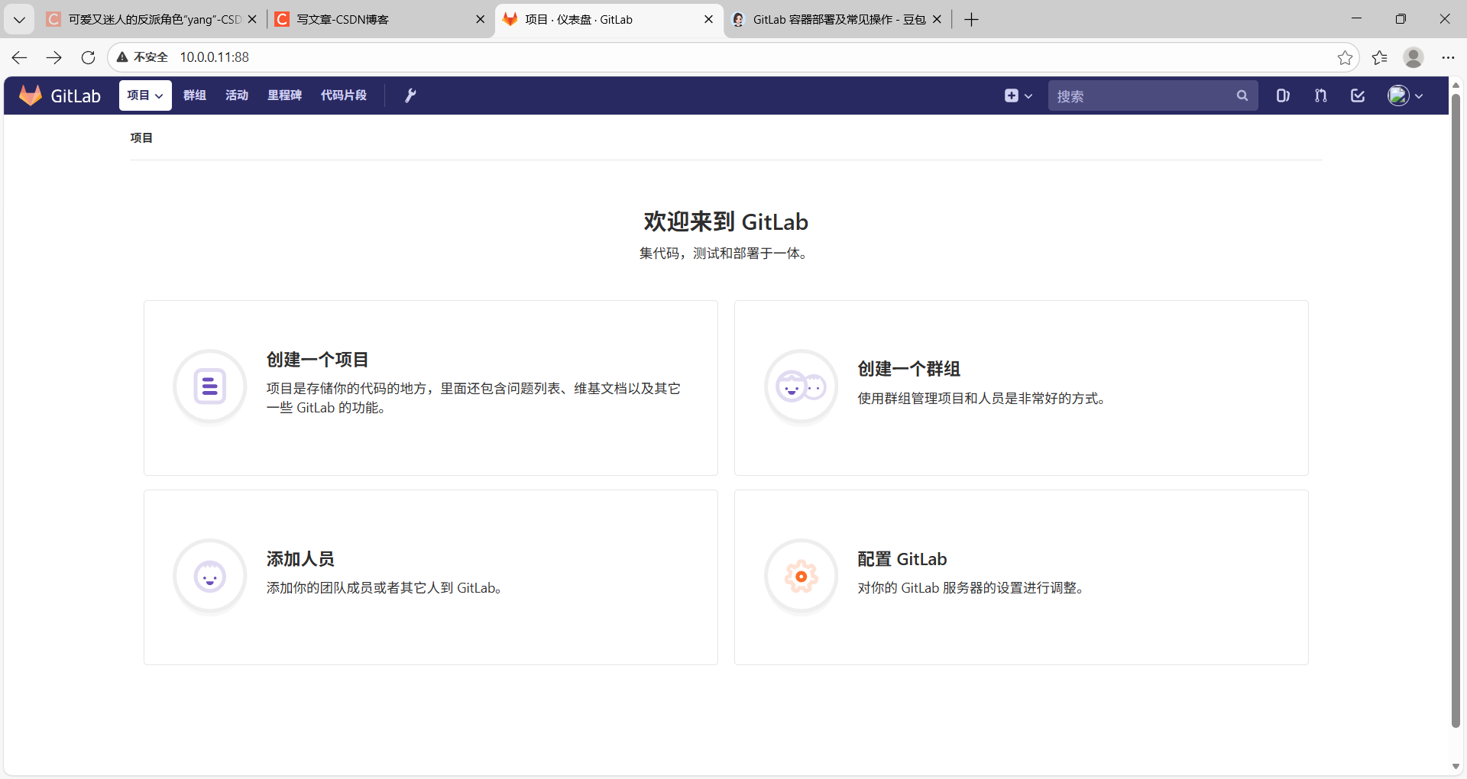
Task: Close the GitLab 容器部署 豆包 tab
Action: [x=937, y=19]
